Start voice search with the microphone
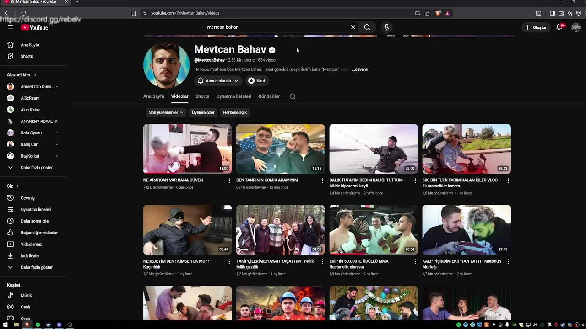The image size is (586, 329). [387, 27]
